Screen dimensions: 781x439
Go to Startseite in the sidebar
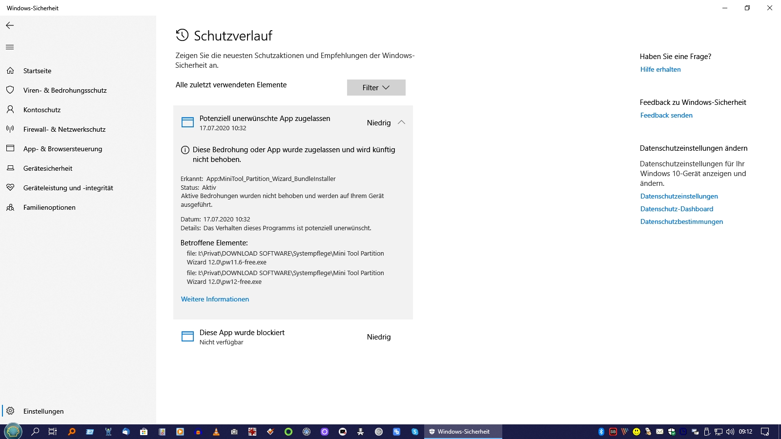pyautogui.click(x=37, y=71)
